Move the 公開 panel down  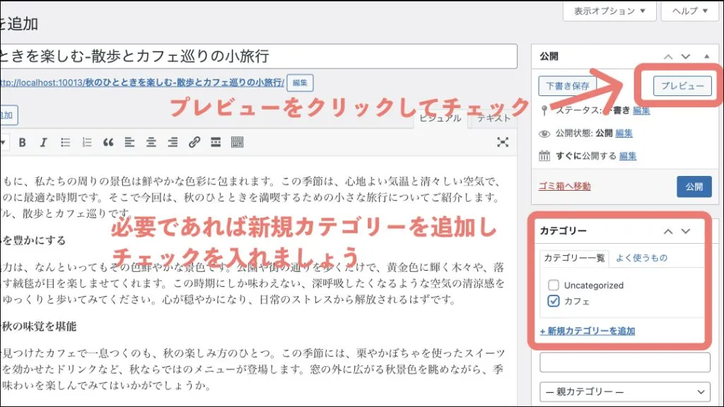pos(686,57)
